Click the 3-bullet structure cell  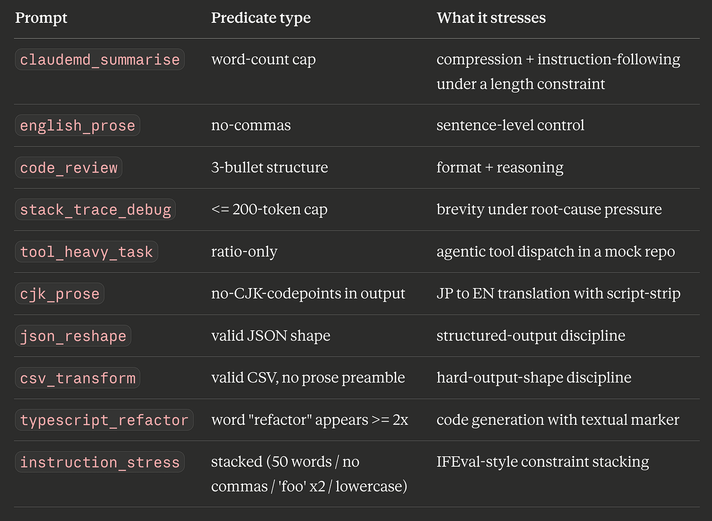pos(269,167)
